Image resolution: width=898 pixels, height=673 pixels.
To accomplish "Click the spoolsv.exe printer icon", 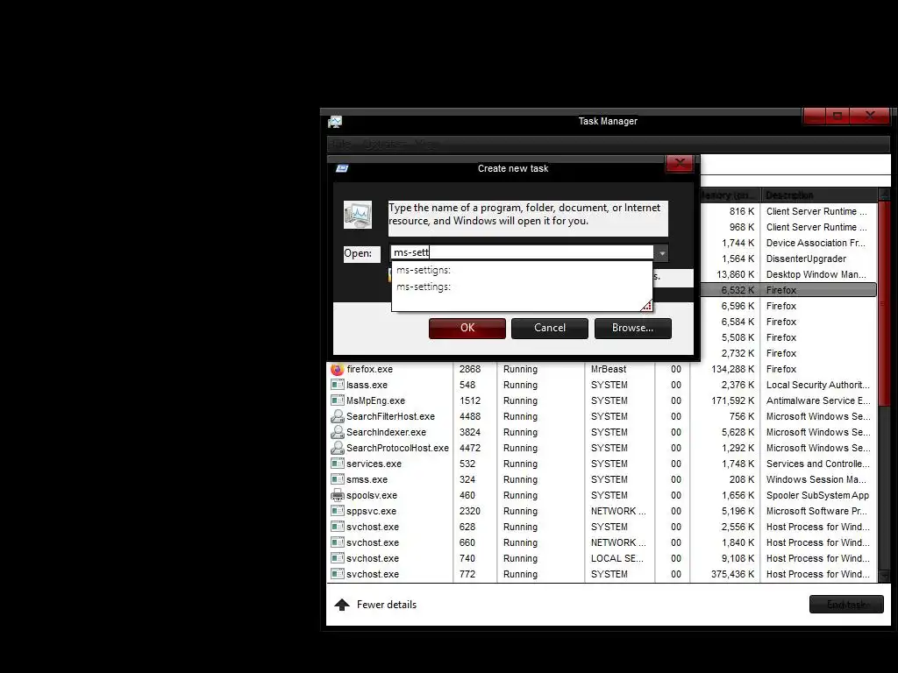I will (338, 496).
